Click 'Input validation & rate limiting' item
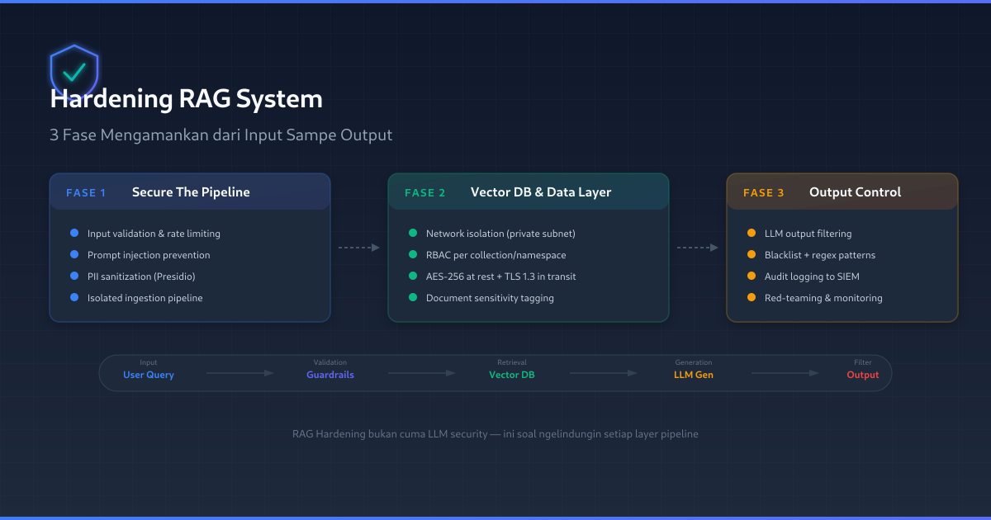The image size is (991, 520). pos(154,234)
